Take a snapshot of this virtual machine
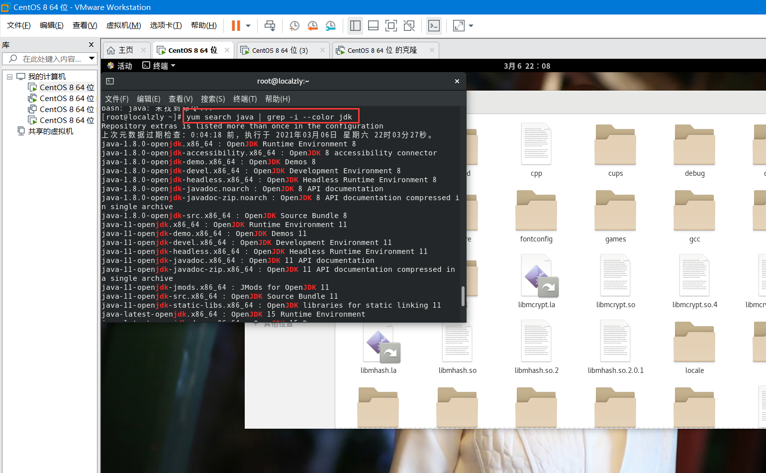Screen dimensions: 766x473 294,25
